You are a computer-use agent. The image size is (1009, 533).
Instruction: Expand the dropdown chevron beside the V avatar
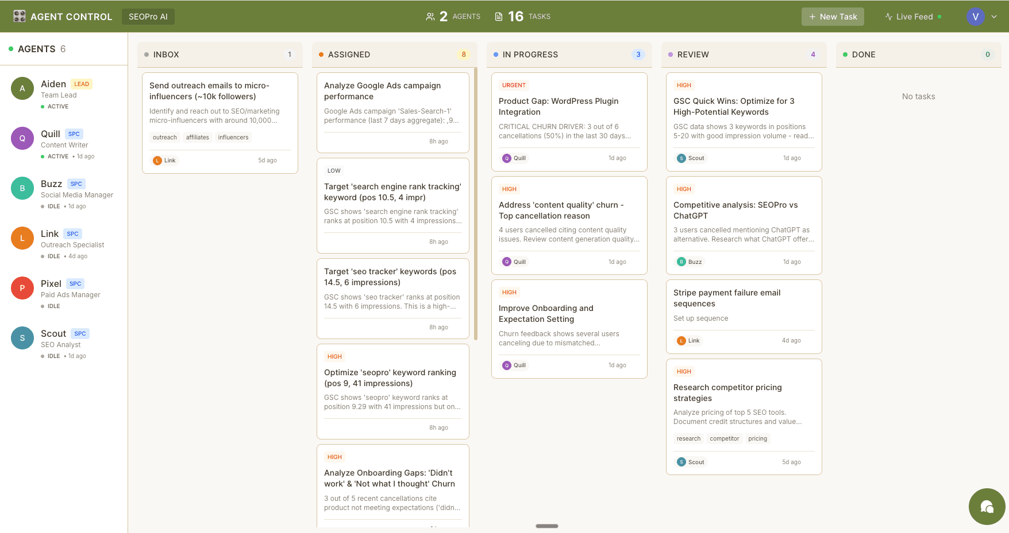click(995, 16)
